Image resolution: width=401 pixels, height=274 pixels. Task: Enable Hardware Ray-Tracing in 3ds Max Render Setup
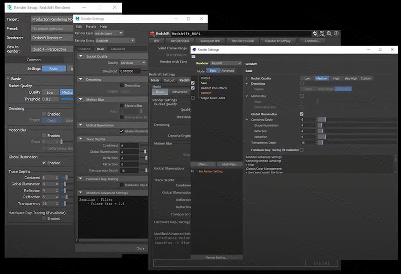pos(44,218)
